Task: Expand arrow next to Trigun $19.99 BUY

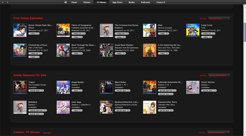Action: pos(43,90)
